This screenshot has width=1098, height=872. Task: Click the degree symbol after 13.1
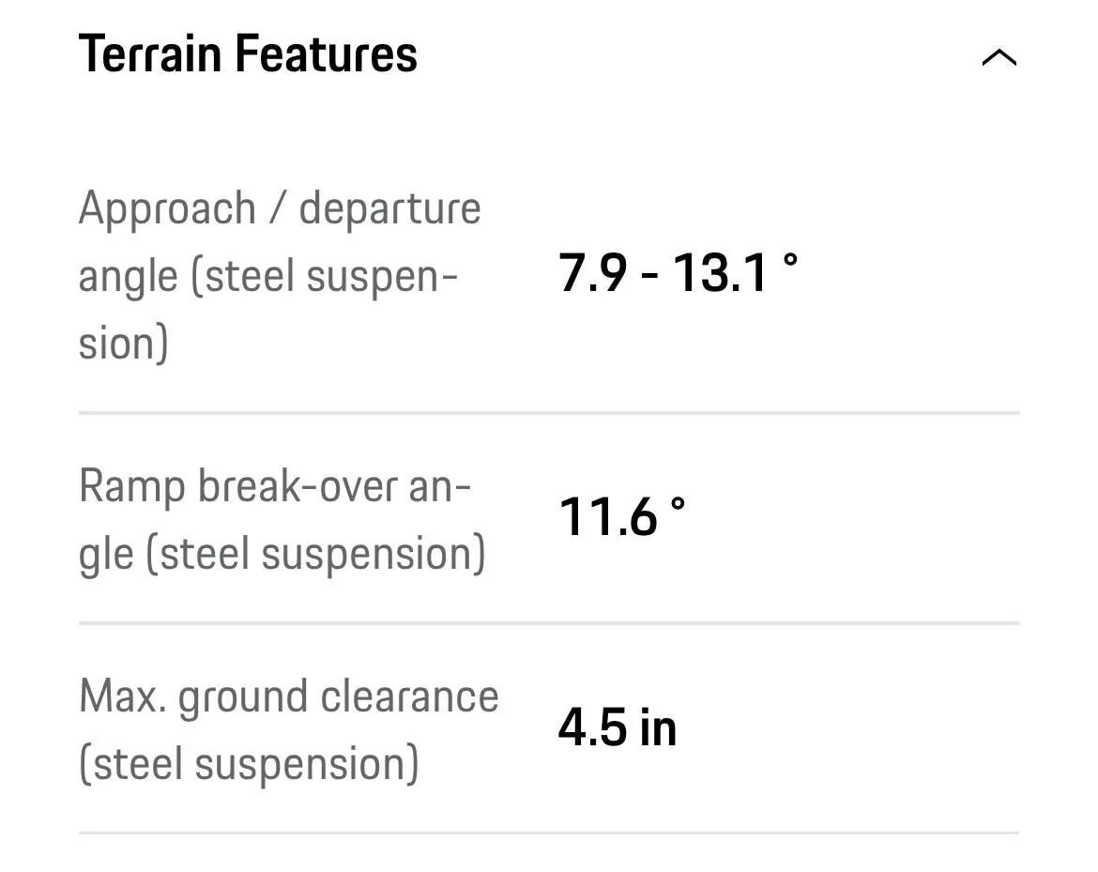pyautogui.click(x=790, y=261)
